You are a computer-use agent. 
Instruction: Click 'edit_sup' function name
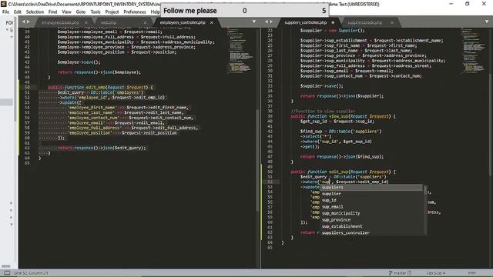(338, 172)
